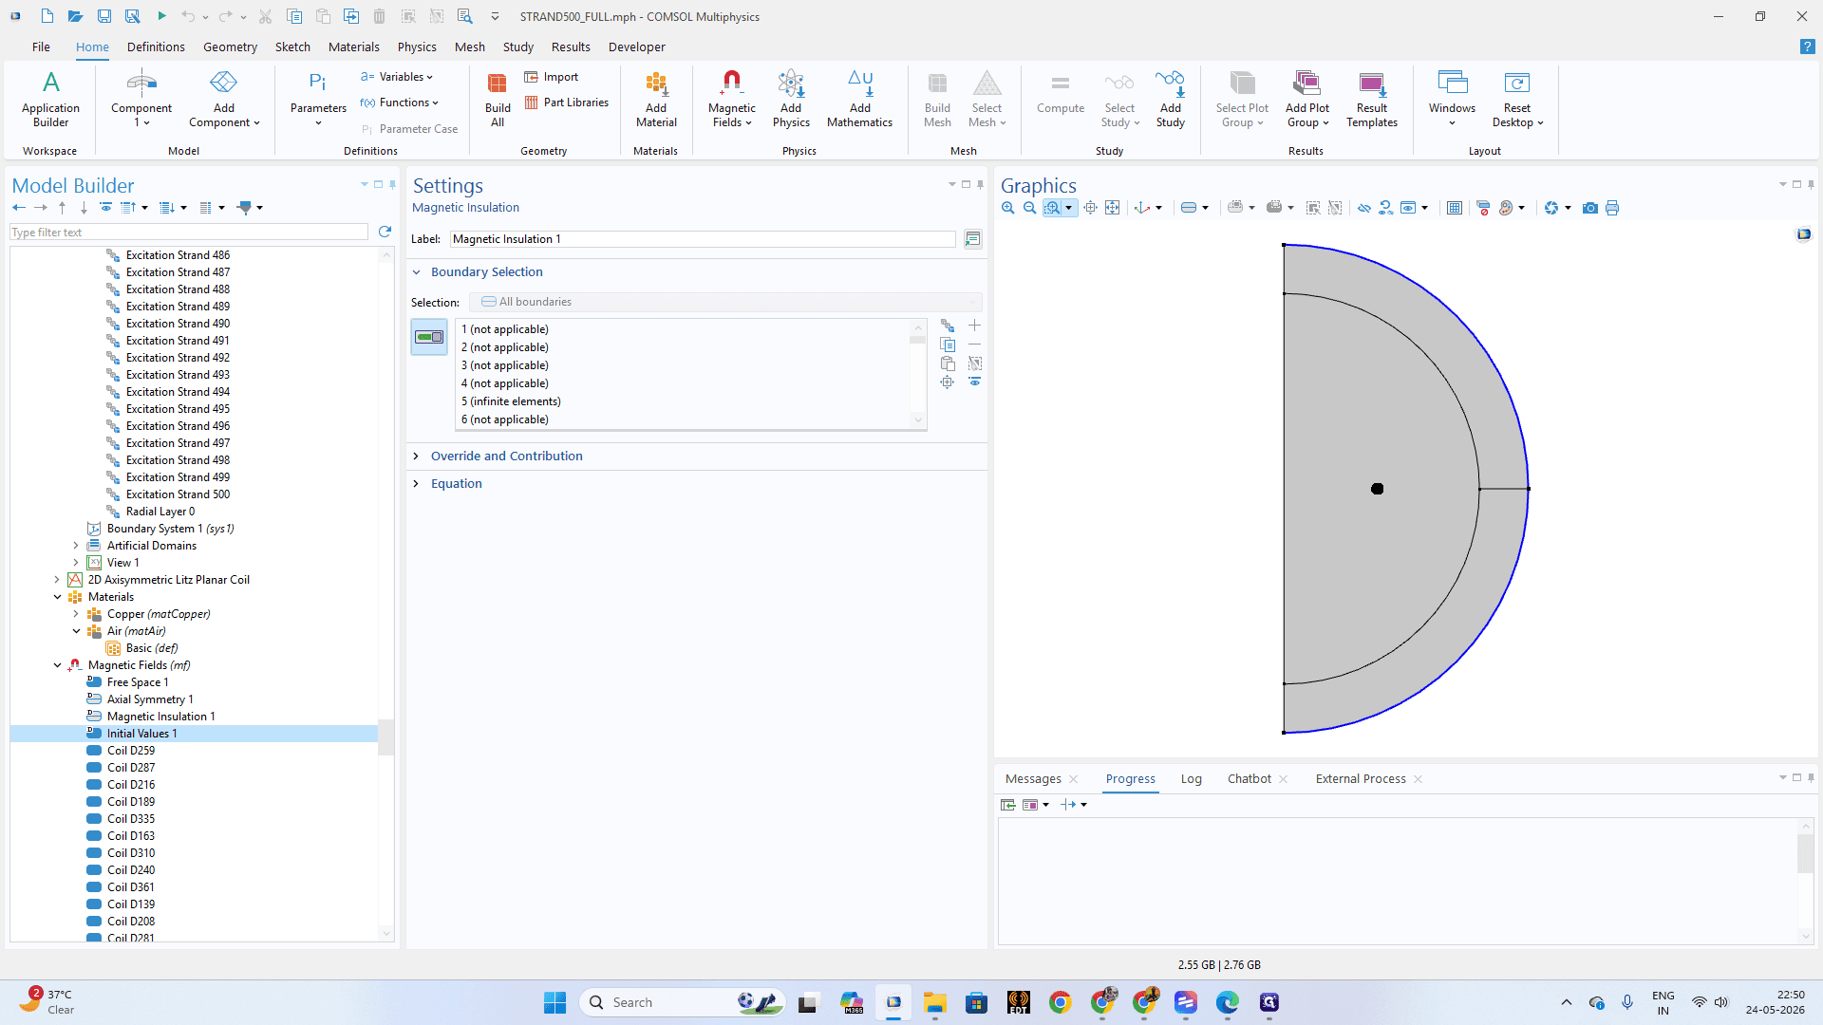Open the Physics ribbon tab

point(417,47)
